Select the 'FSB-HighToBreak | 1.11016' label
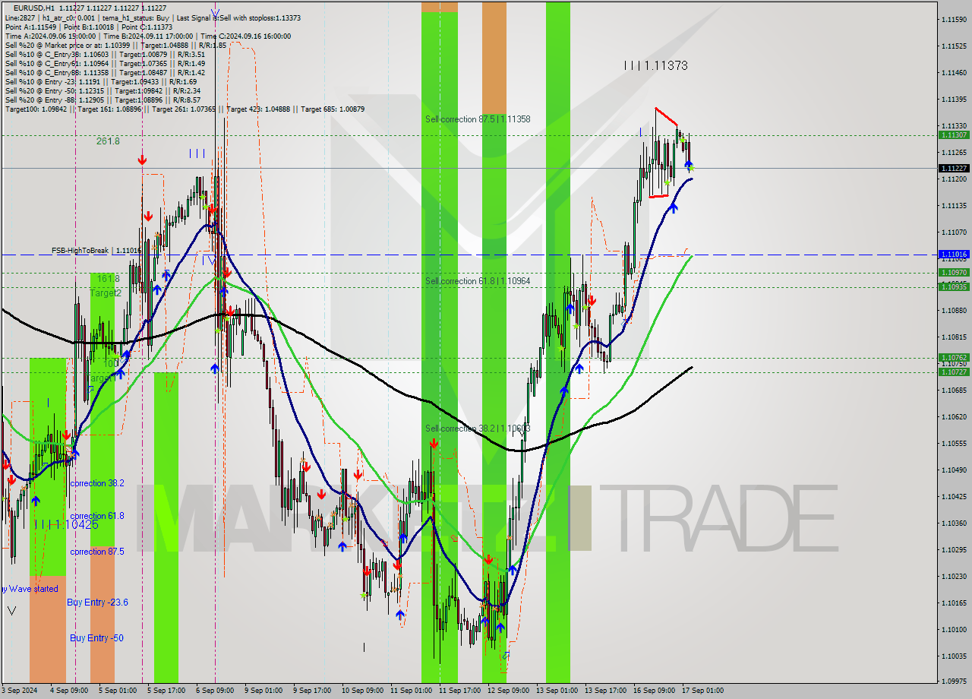Image resolution: width=972 pixels, height=699 pixels. coord(96,250)
